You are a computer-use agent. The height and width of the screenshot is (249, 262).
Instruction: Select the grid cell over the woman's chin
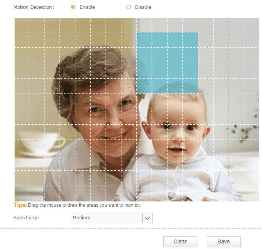point(114,147)
